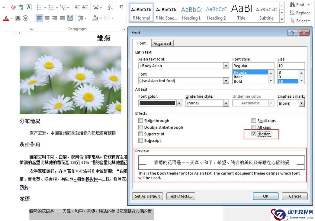This screenshot has width=315, height=221.
Task: Click the Sort A-Z icon
Action: tap(111, 8)
